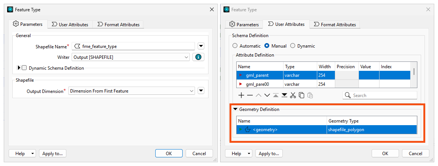Click Apply to... in right dialog
Viewport: 438px width, 166px height.
coord(269,153)
